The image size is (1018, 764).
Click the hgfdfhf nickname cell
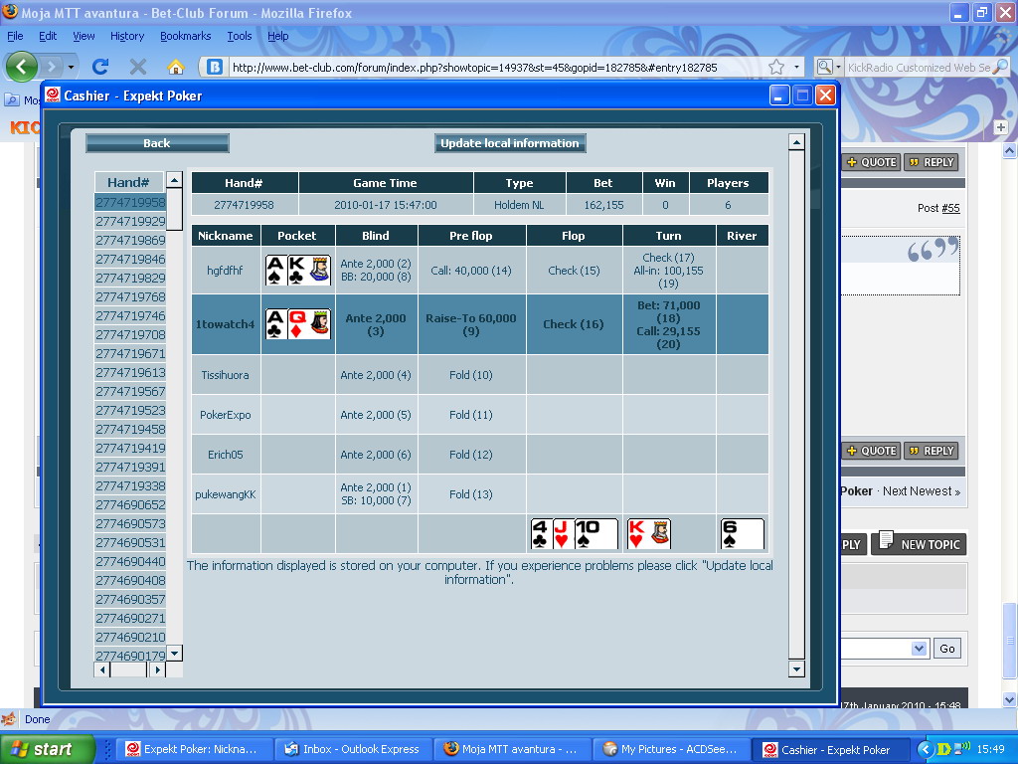(x=226, y=271)
